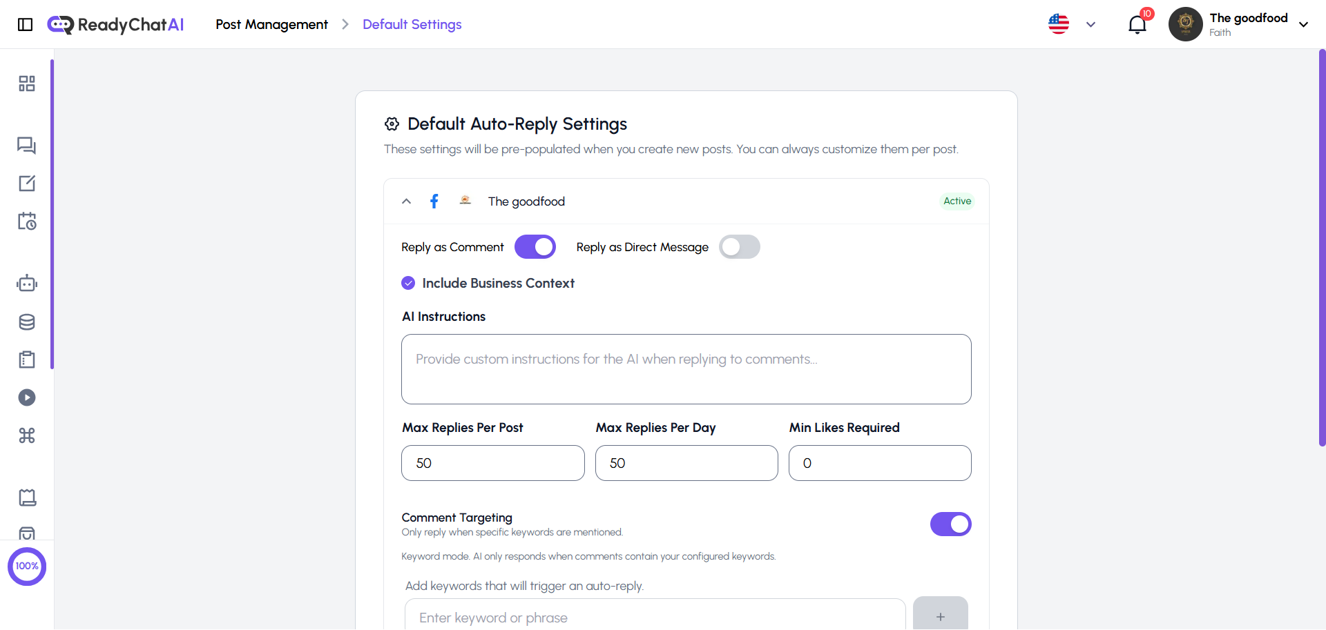Image resolution: width=1326 pixels, height=630 pixels.
Task: Select the AI robot icon in sidebar
Action: 26,283
